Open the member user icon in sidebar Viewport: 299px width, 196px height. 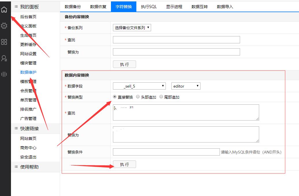coord(4,58)
